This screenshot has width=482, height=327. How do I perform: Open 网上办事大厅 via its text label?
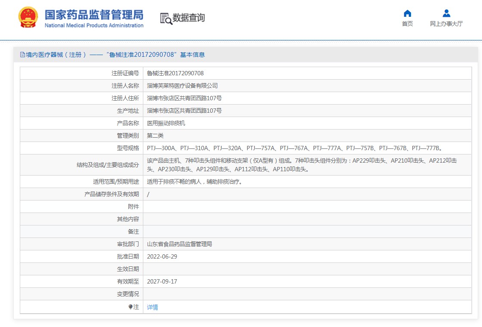pyautogui.click(x=446, y=24)
